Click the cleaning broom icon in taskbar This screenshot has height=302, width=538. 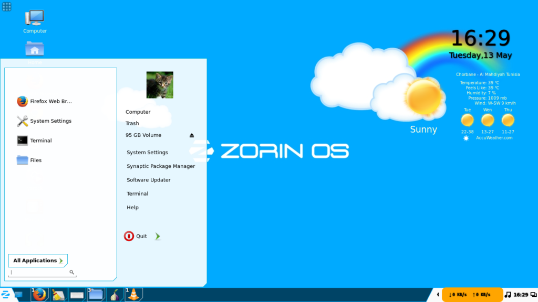58,295
